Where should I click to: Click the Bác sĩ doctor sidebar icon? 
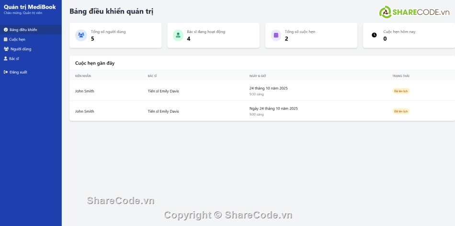(x=6, y=58)
